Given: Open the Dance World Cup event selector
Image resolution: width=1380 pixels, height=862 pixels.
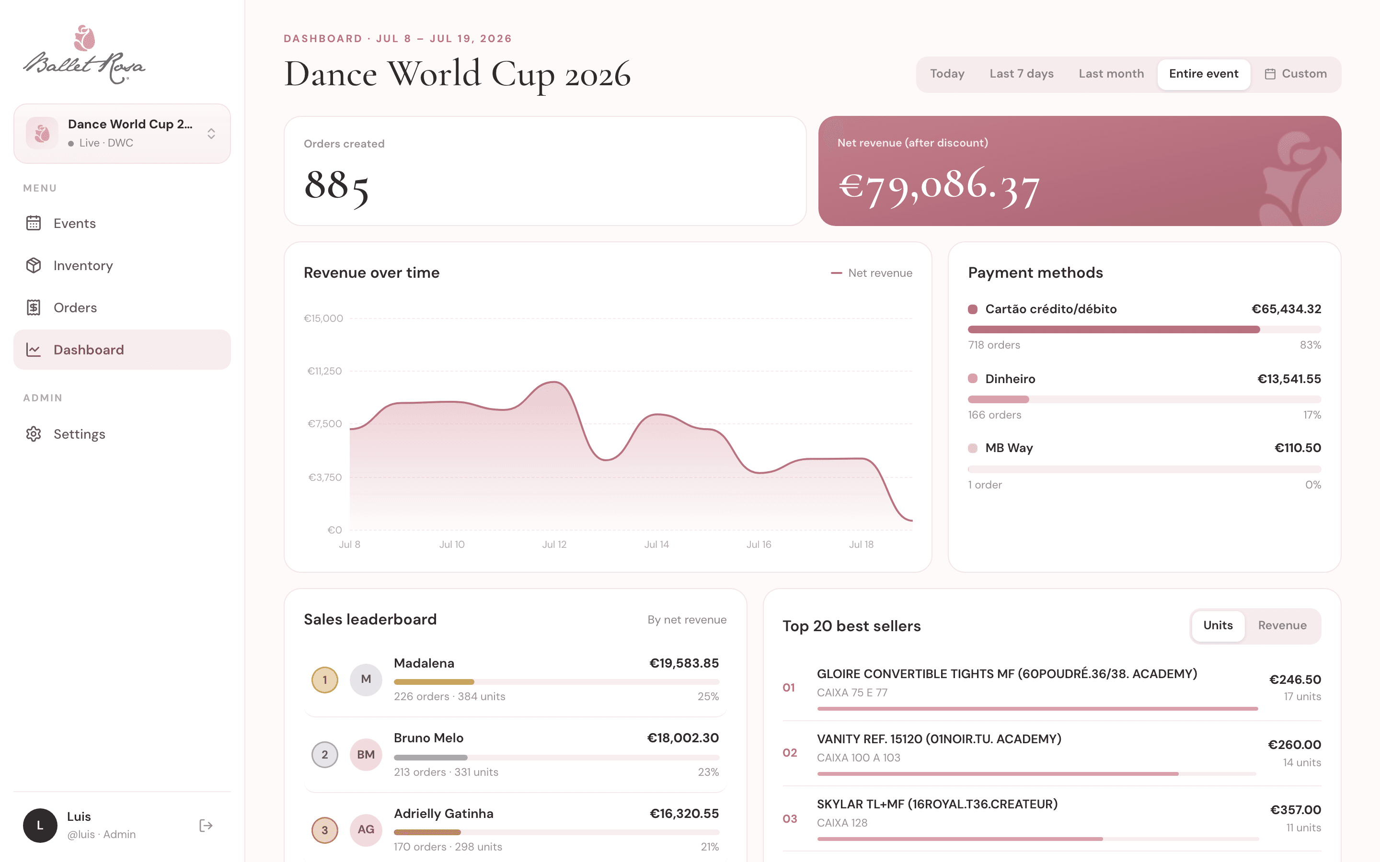Looking at the screenshot, I should [122, 134].
